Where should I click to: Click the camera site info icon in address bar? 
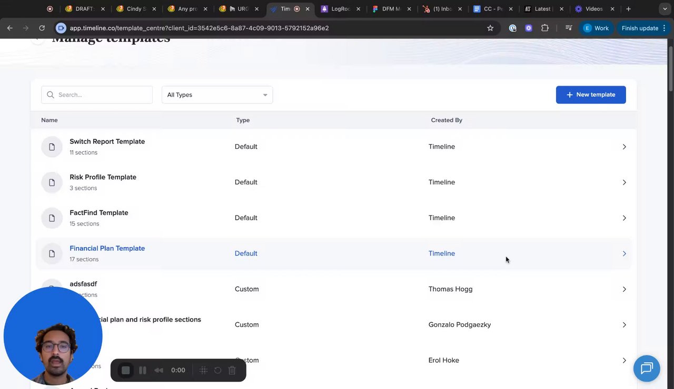61,28
